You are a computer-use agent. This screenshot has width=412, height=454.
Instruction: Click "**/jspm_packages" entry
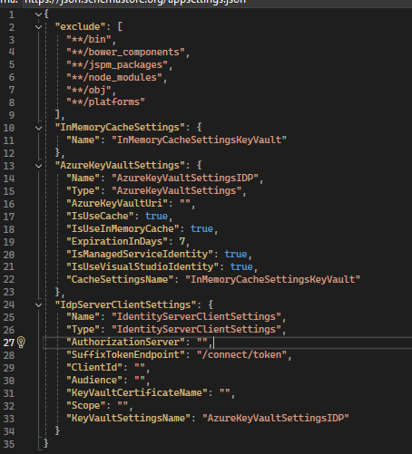117,64
